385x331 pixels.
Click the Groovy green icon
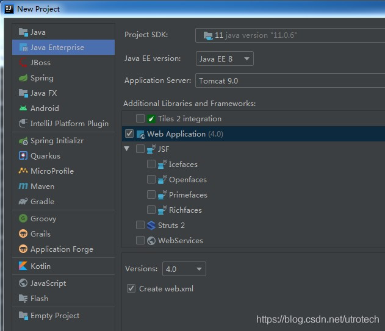coord(23,218)
